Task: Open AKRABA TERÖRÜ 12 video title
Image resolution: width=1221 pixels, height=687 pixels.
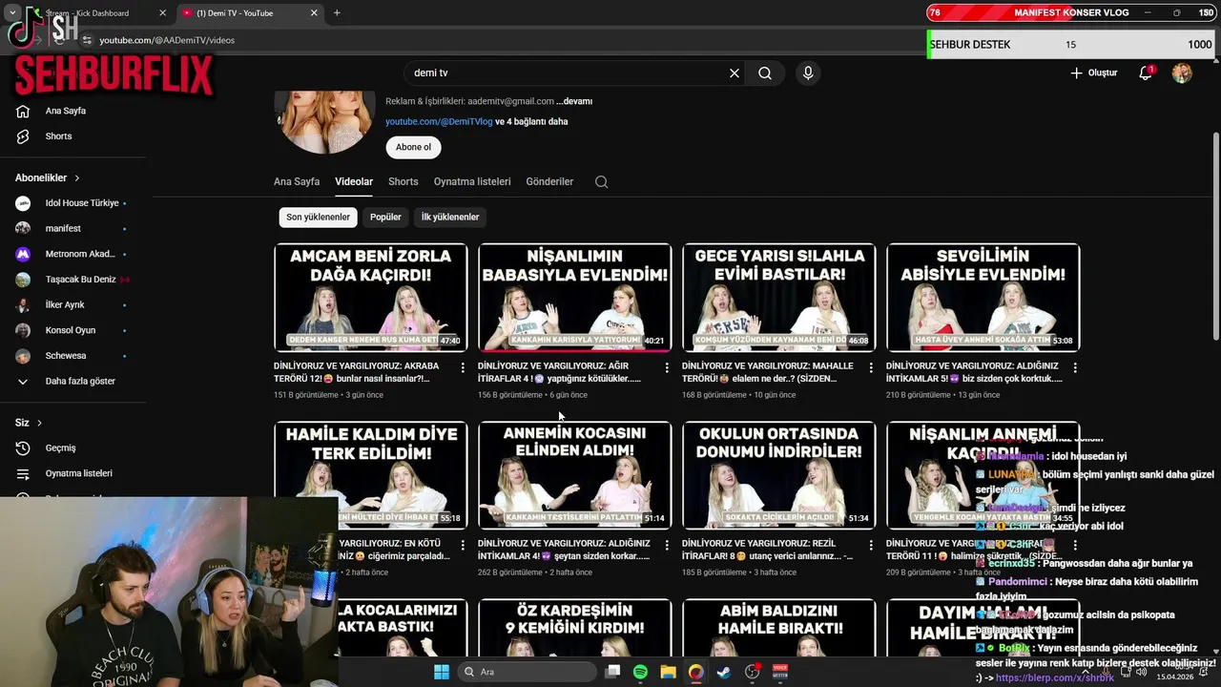Action: (x=357, y=372)
